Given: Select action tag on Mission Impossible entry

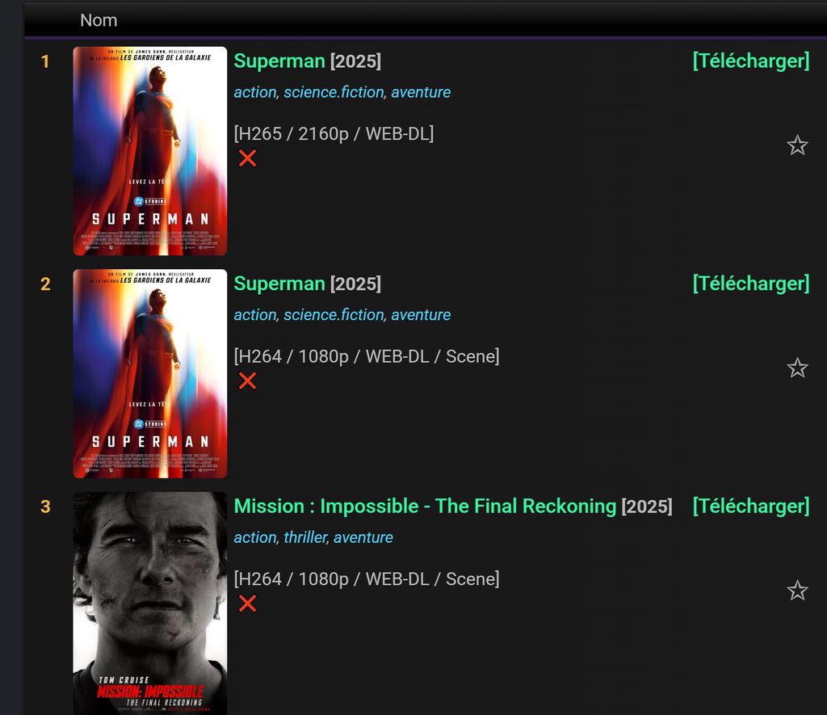Looking at the screenshot, I should [x=255, y=537].
